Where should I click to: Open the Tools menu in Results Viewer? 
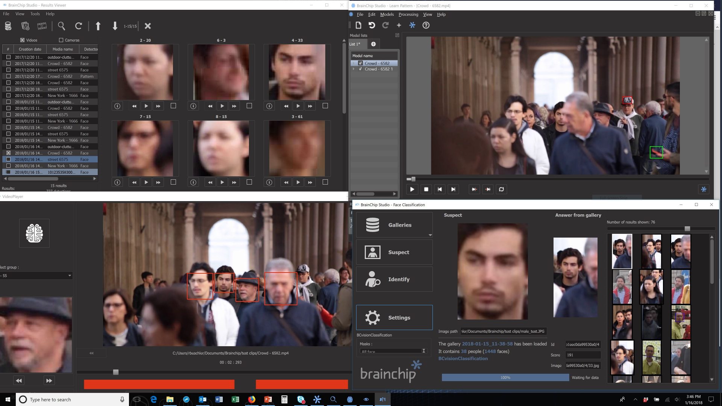pyautogui.click(x=35, y=14)
